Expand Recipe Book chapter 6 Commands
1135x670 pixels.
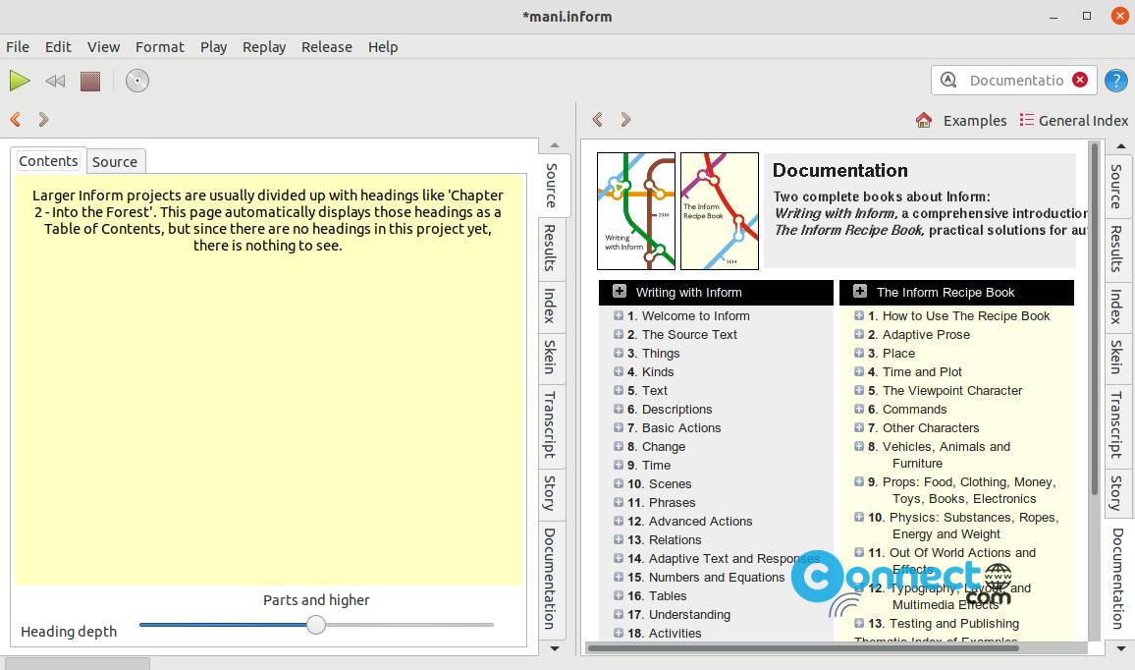[858, 410]
